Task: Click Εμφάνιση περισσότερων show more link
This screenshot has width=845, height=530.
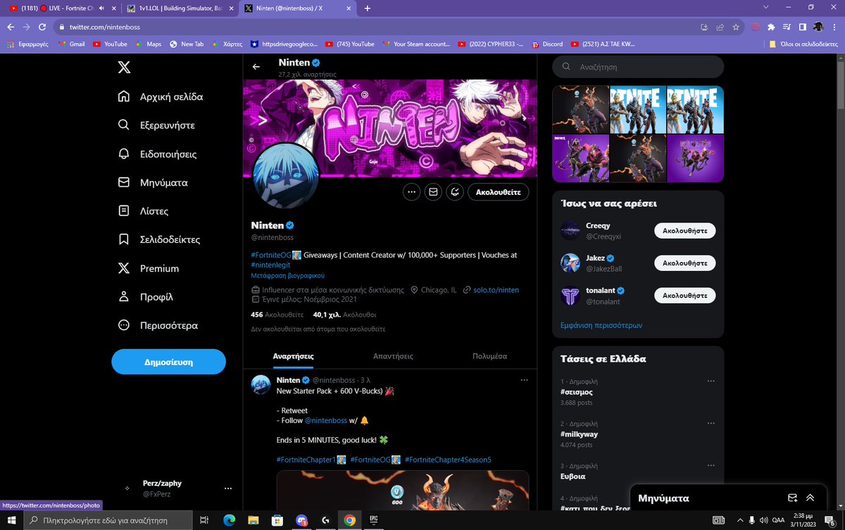Action: click(601, 325)
